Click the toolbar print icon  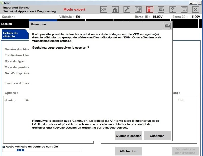(x=161, y=10)
